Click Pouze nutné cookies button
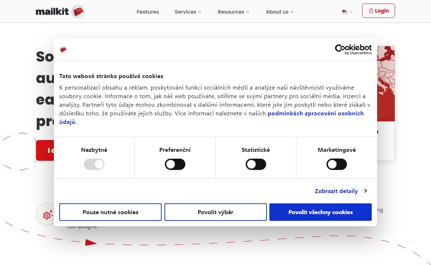The width and height of the screenshot is (431, 265). click(110, 212)
